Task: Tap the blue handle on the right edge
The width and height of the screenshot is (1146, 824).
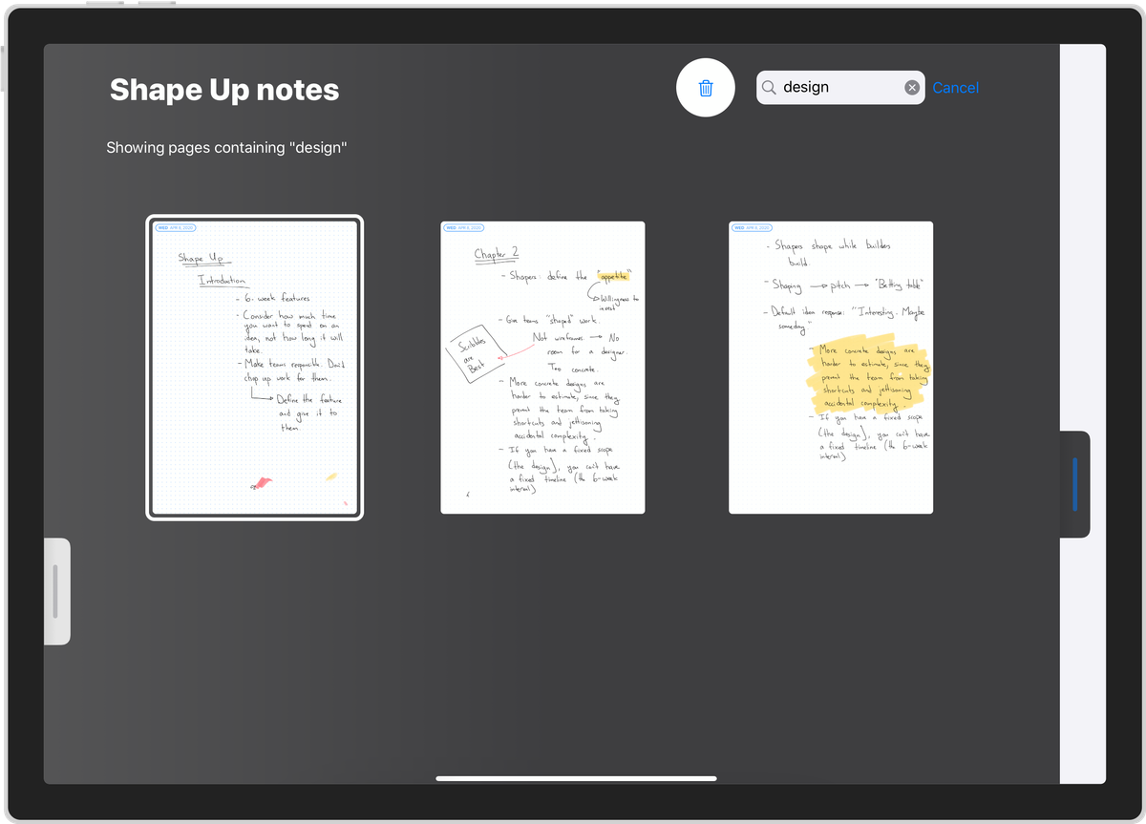Action: point(1075,484)
